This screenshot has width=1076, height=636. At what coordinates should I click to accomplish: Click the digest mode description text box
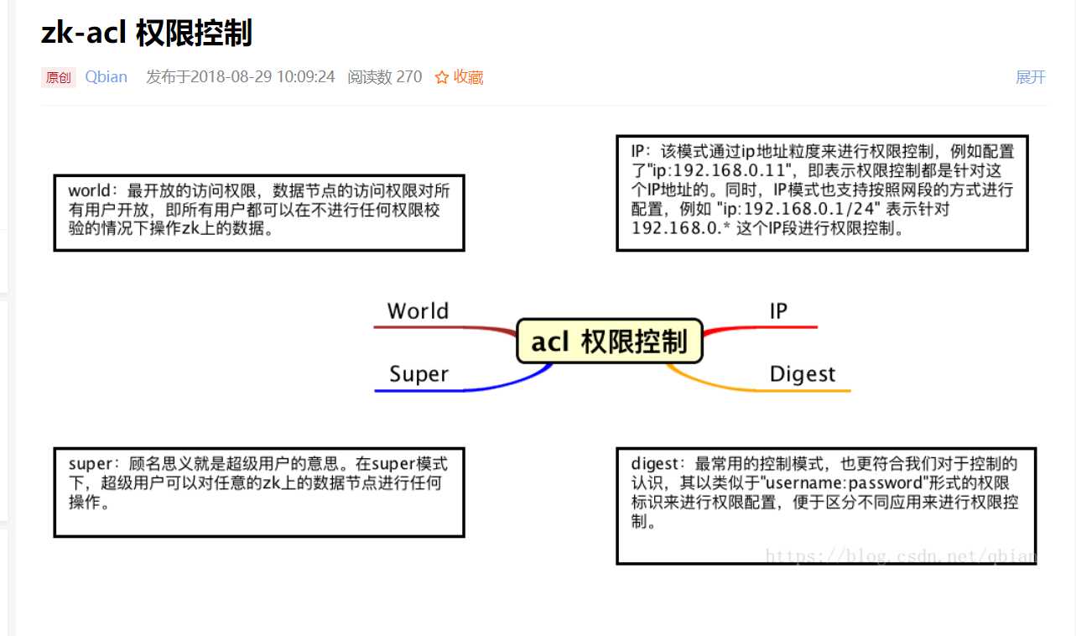point(826,506)
